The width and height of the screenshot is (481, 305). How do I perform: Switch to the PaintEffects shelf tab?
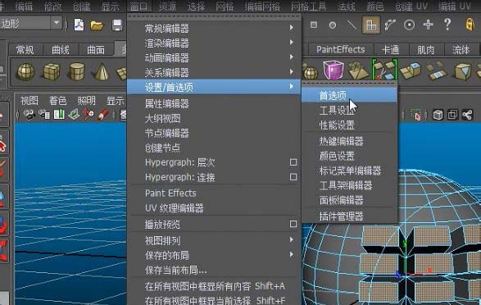[341, 49]
